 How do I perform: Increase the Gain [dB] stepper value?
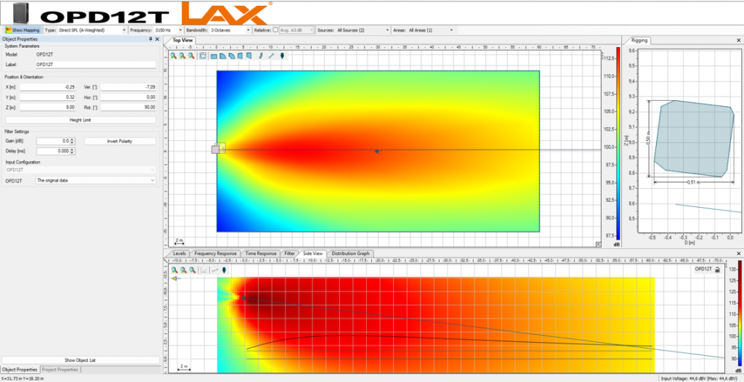[72, 139]
